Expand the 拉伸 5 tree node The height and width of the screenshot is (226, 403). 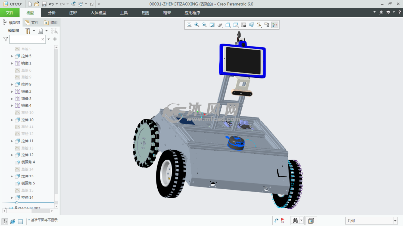pyautogui.click(x=12, y=56)
